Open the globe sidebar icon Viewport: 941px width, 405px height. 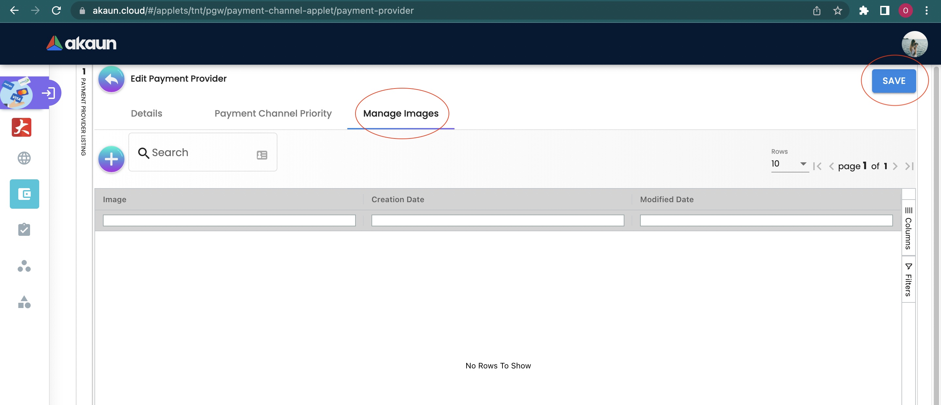tap(24, 158)
